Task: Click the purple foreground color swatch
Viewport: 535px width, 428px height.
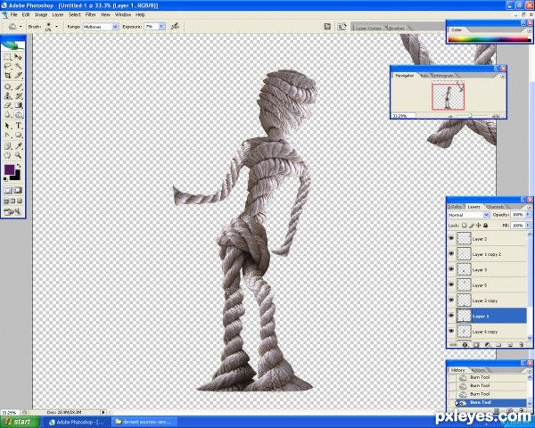Action: [x=9, y=169]
